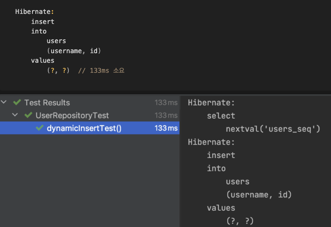The height and width of the screenshot is (227, 331).
Task: Collapse the UserRepositoryTest node chevron
Action: (x=15, y=115)
